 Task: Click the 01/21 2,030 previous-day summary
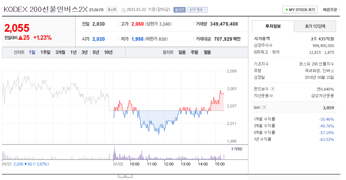[x=25, y=164]
